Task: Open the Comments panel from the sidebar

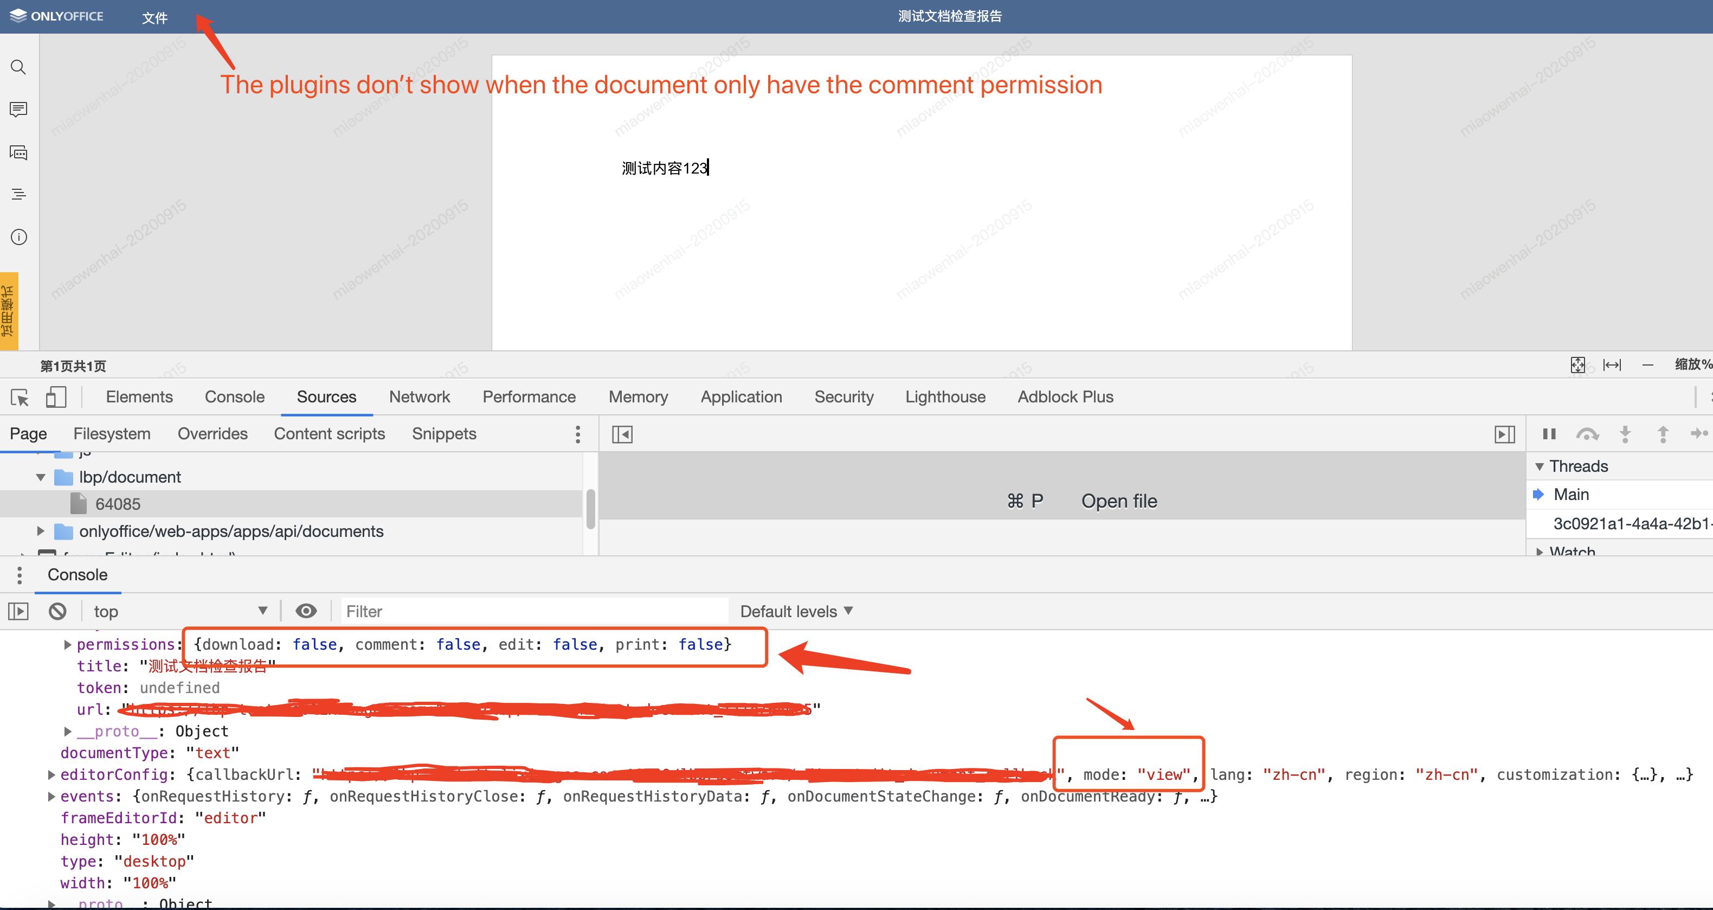Action: pyautogui.click(x=18, y=109)
